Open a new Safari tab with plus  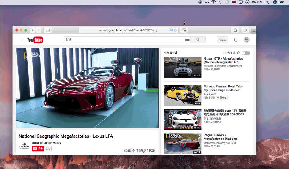254,32
